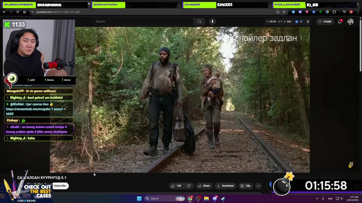The height and width of the screenshot is (203, 362).
Task: Bookmark this page with the star icon
Action: [x=284, y=12]
